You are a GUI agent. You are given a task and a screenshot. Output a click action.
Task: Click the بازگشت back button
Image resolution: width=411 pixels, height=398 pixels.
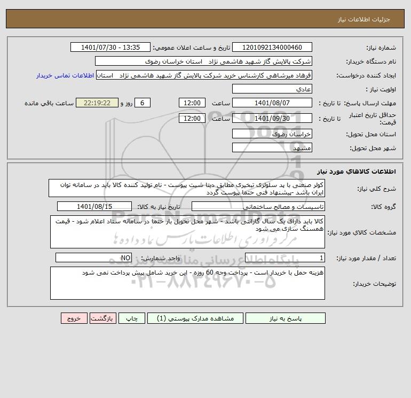(x=102, y=318)
